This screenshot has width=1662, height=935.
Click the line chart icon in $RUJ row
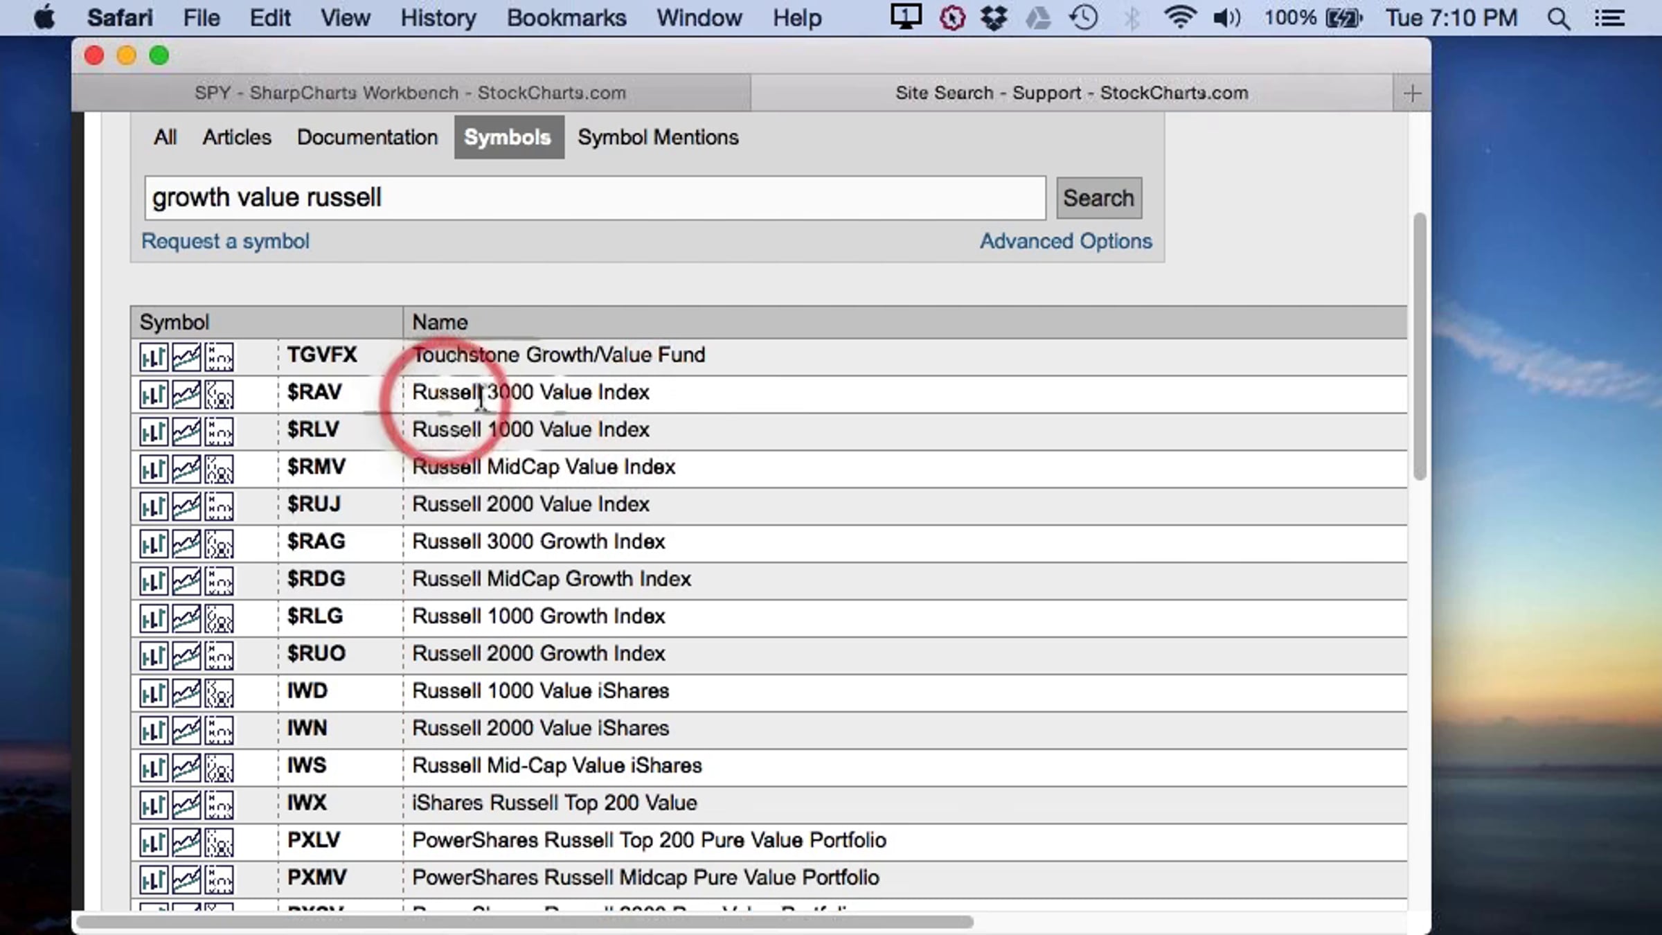(x=186, y=507)
